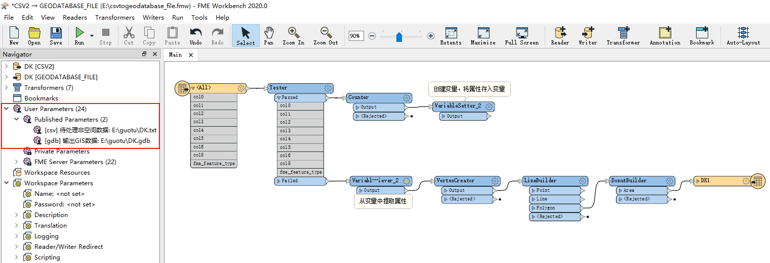Switch to the Main canvas tab

tap(175, 55)
